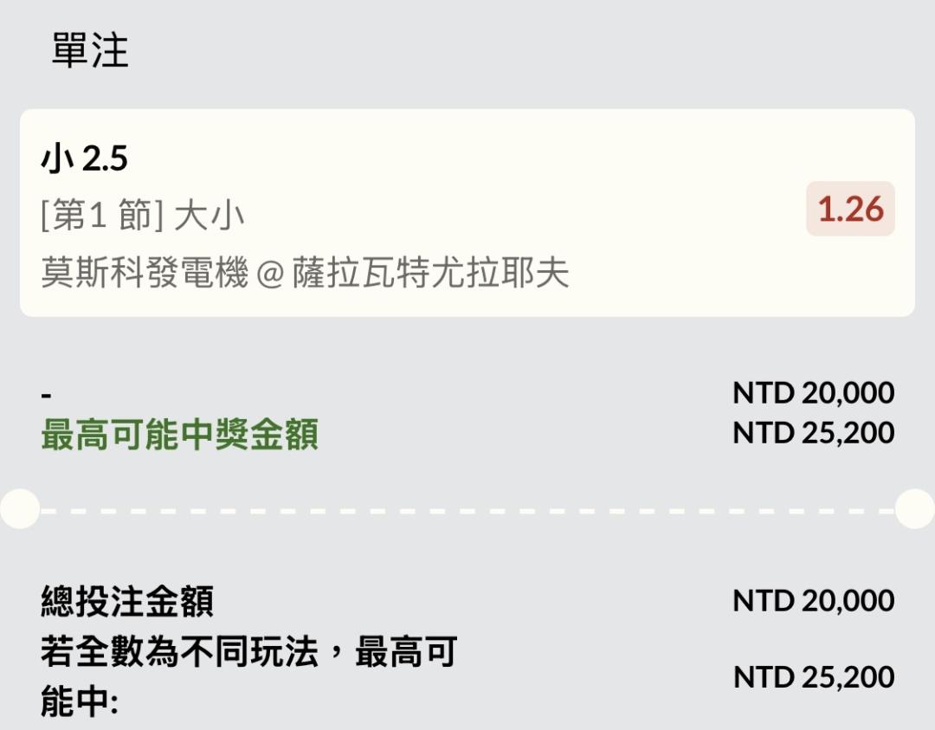Click the dash left of the stake amount
The width and height of the screenshot is (935, 730).
(47, 395)
